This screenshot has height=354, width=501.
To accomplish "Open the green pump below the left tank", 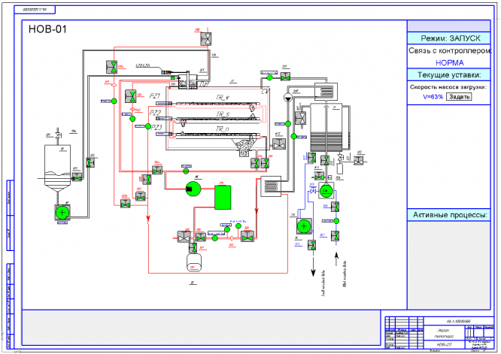I will [62, 212].
